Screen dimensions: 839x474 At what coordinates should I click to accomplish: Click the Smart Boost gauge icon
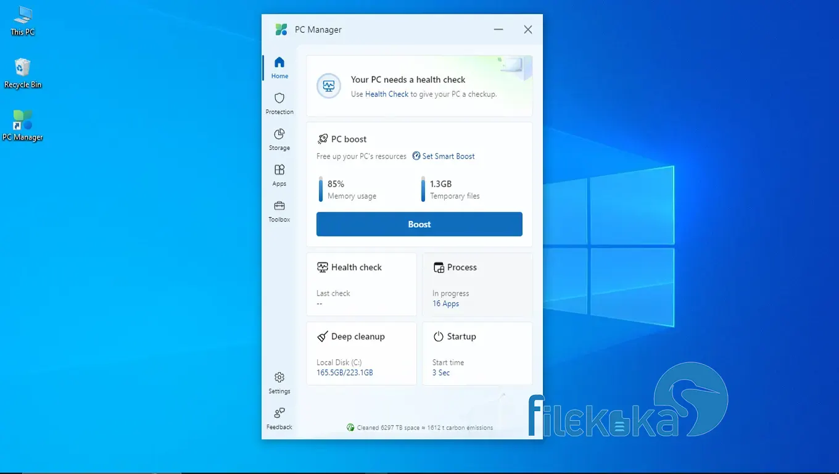pos(416,156)
